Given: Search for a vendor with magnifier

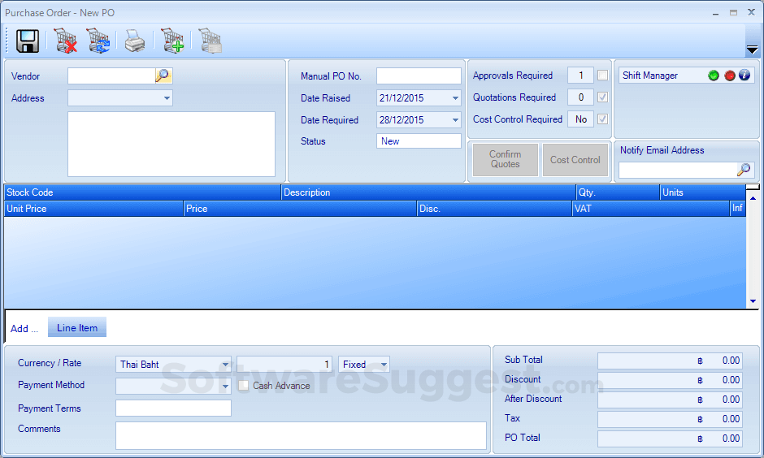Looking at the screenshot, I should (163, 76).
